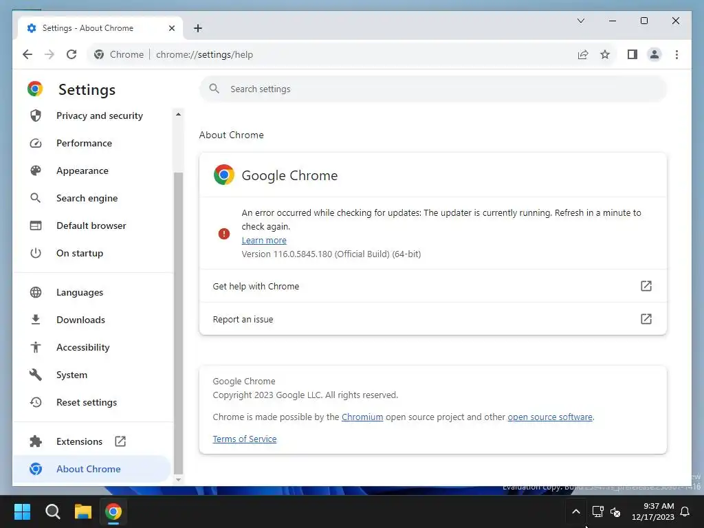Click the Copyright 2023 Google LLC text

tap(305, 395)
